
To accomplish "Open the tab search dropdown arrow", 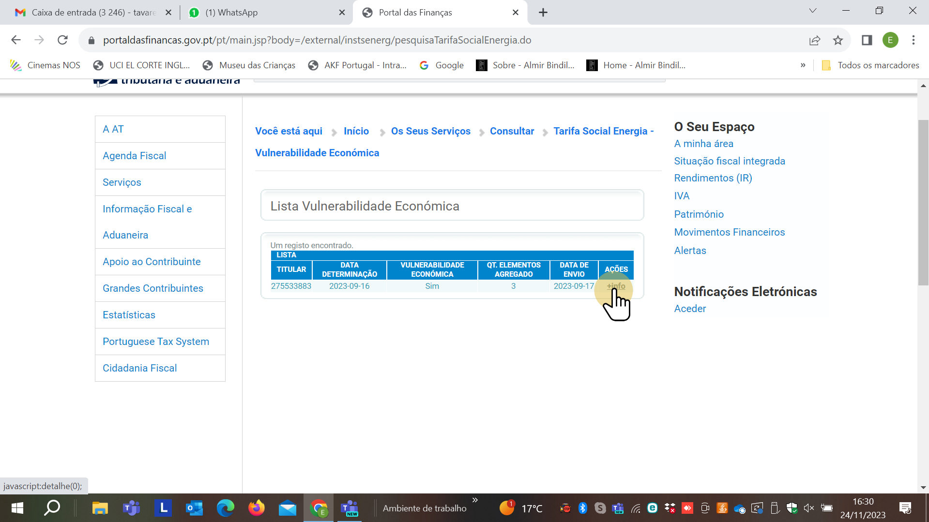I will (x=813, y=11).
